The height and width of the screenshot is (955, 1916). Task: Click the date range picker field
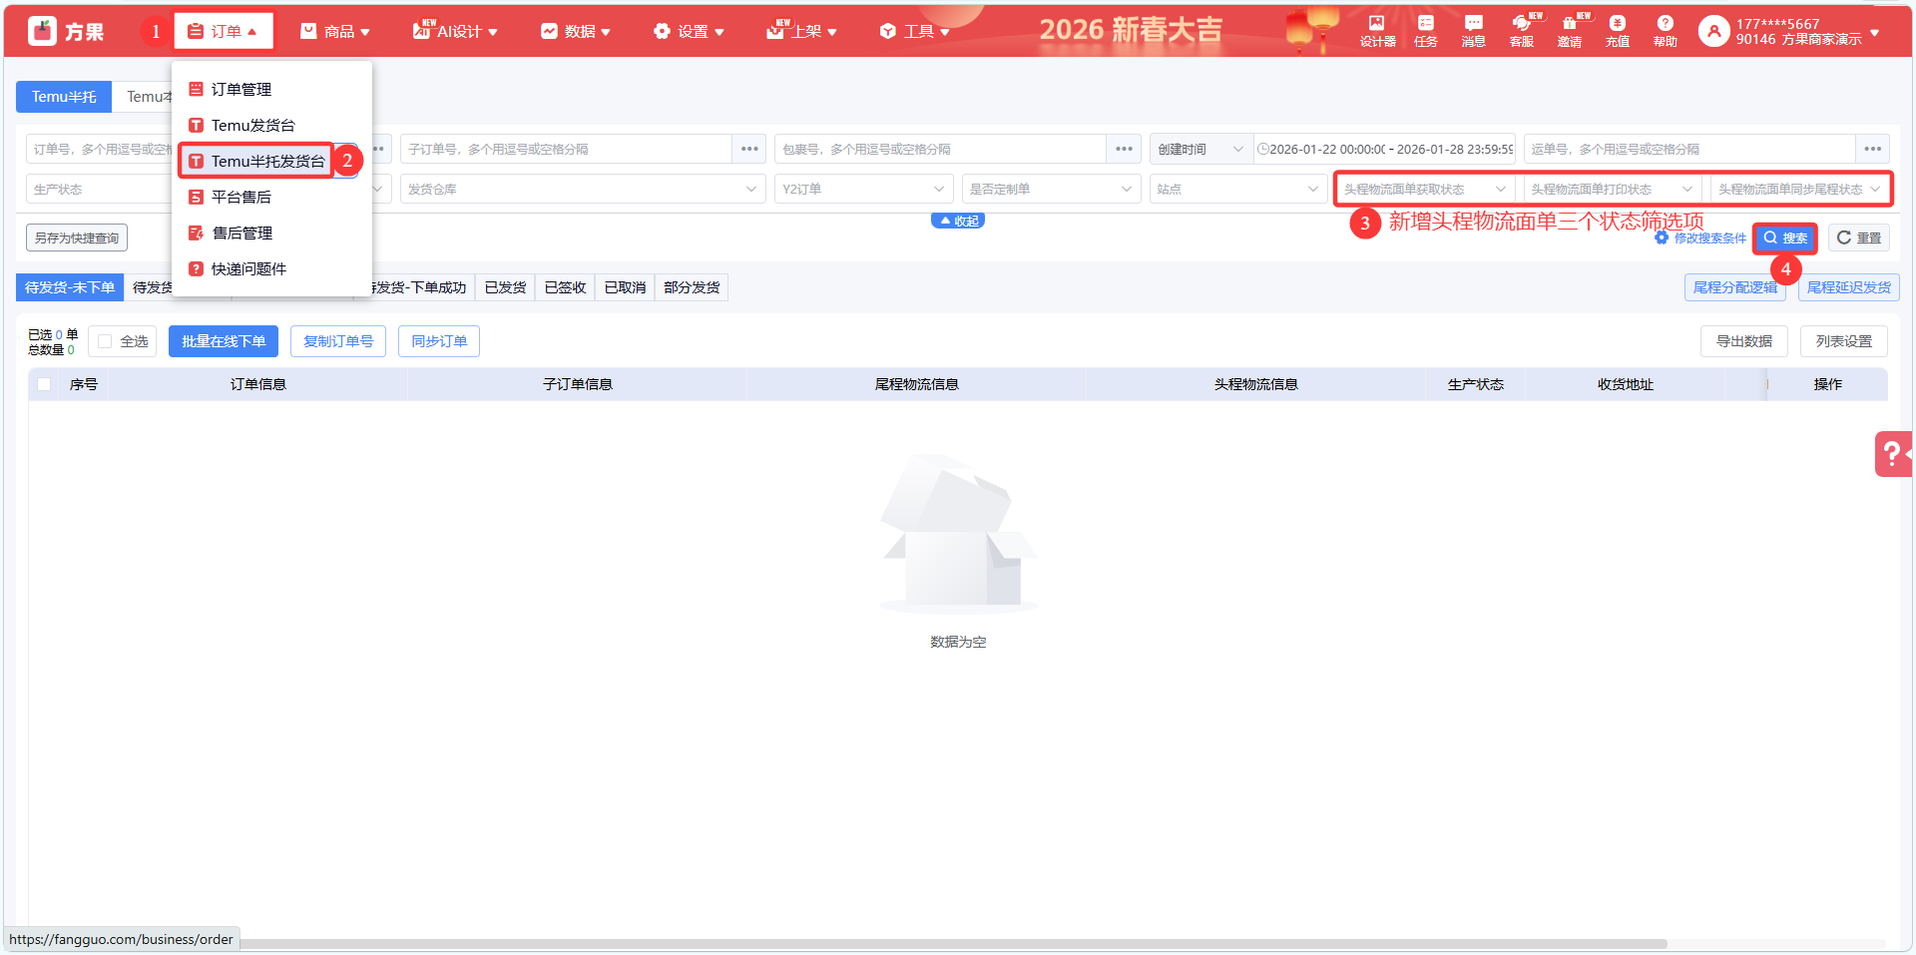[x=1385, y=149]
